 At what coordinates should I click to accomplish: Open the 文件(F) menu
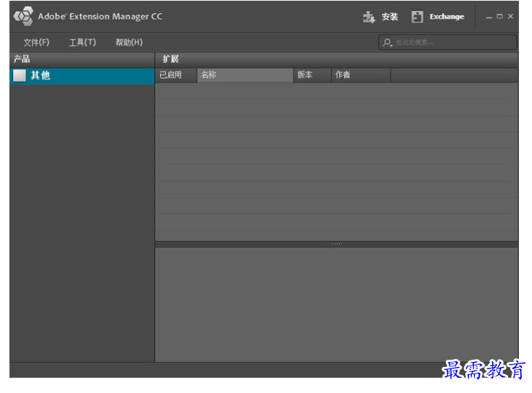click(x=36, y=43)
